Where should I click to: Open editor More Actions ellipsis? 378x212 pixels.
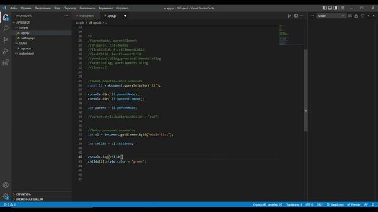302,16
